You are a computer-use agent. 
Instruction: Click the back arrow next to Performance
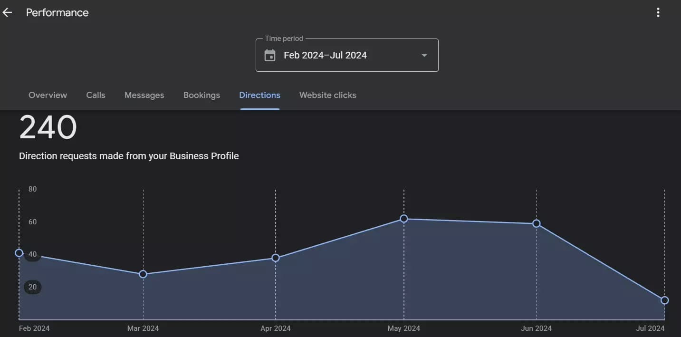[7, 13]
